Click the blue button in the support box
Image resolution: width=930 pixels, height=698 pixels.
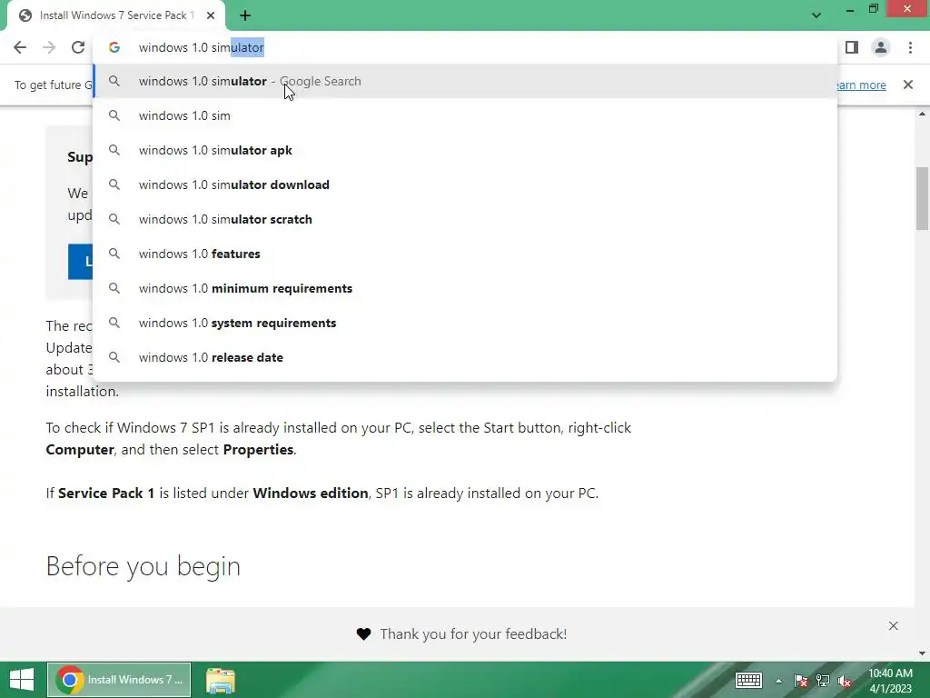click(81, 261)
